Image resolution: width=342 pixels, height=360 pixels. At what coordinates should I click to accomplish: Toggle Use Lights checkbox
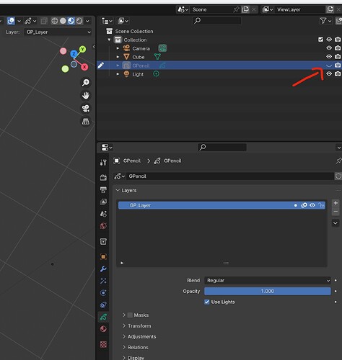coord(207,302)
